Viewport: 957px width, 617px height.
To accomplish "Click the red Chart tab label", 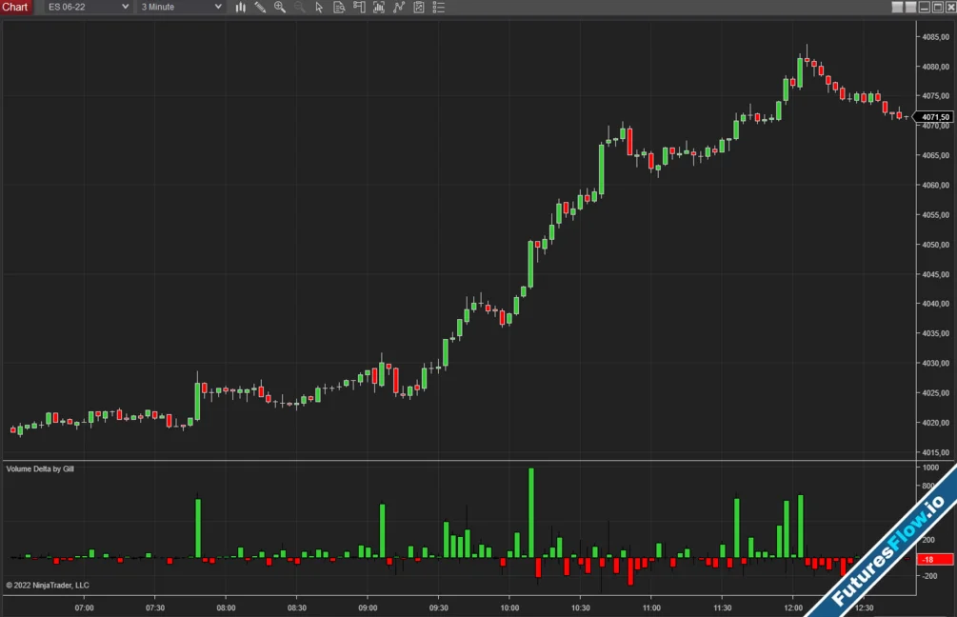I will (x=15, y=7).
